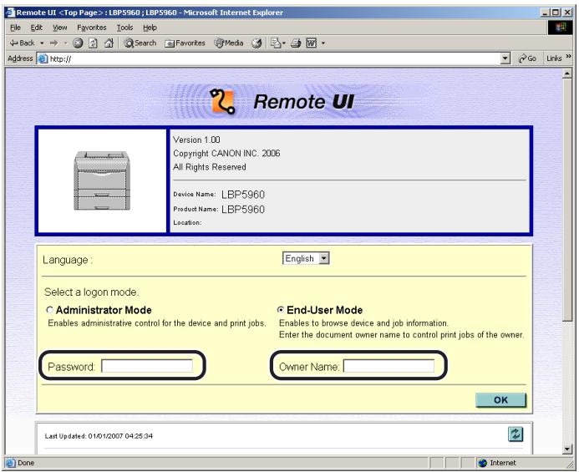
Task: Expand the Edit button dropdown arrow
Action: click(323, 43)
